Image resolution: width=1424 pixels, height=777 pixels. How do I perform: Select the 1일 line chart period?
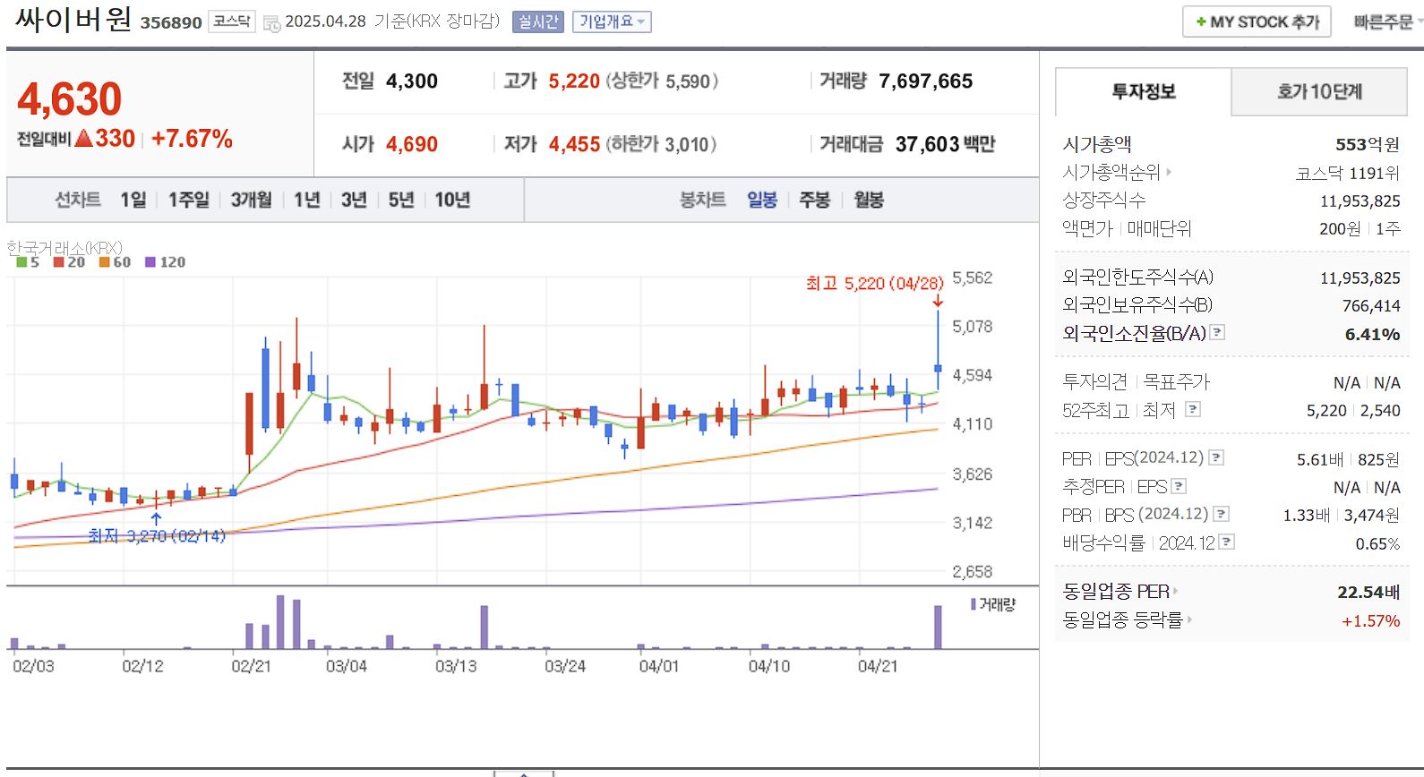[133, 200]
